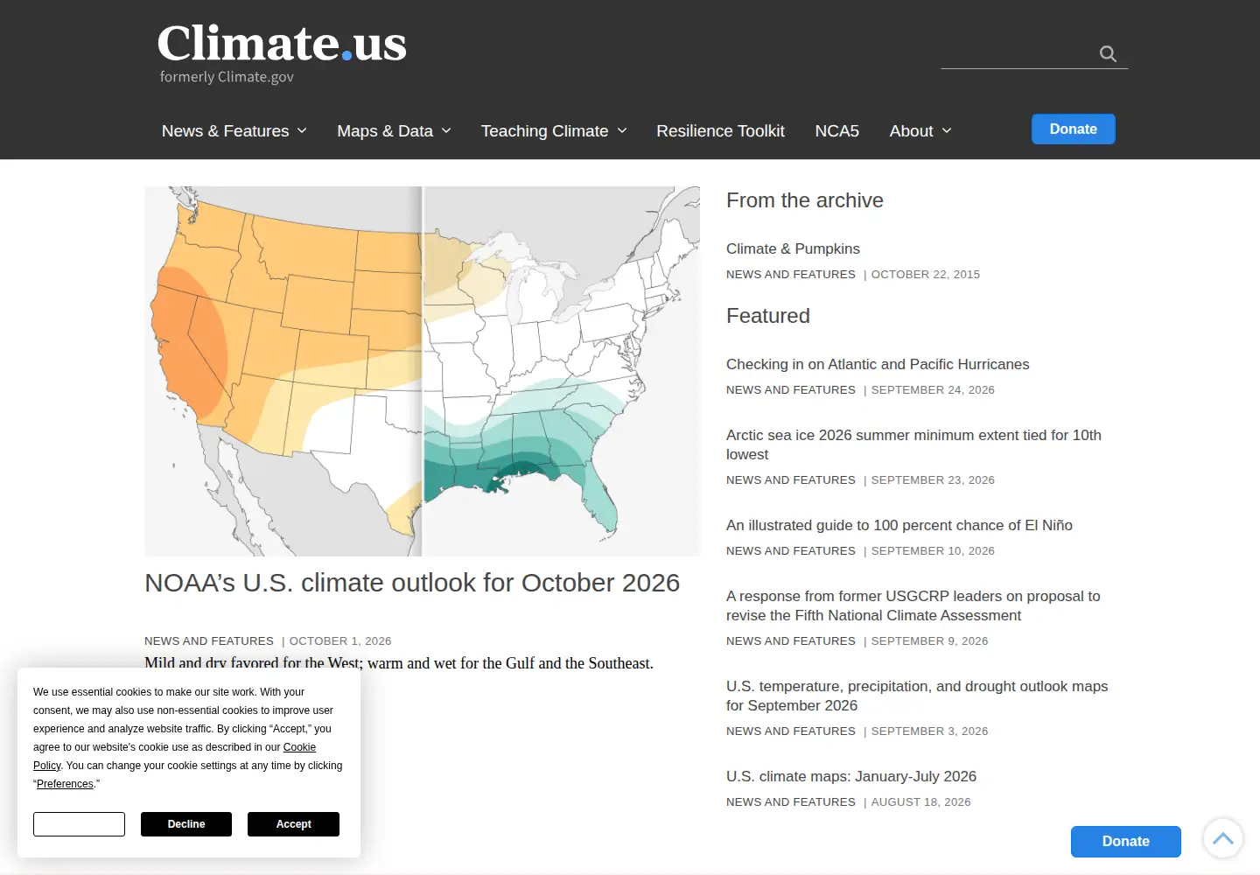This screenshot has width=1260, height=875.
Task: Click the floating Donate button near back-to-top arrow
Action: click(x=1126, y=842)
